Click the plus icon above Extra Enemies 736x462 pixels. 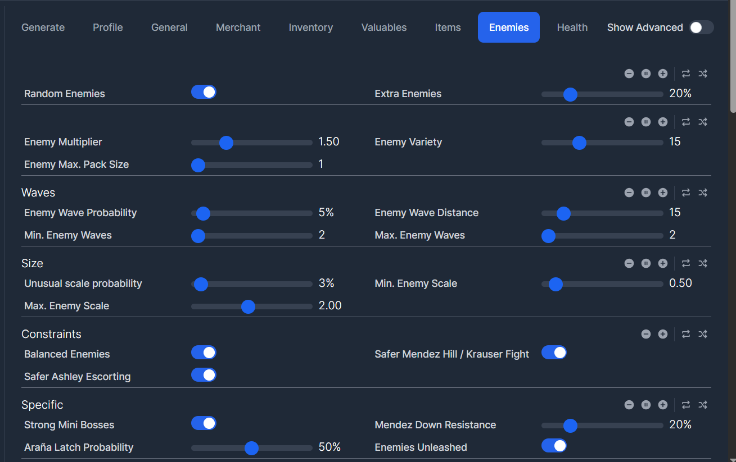point(663,74)
